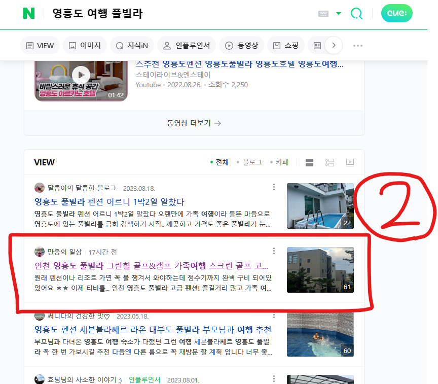Open the on-screen keyboard icon
Screen dimensions: 438x384
point(323,13)
